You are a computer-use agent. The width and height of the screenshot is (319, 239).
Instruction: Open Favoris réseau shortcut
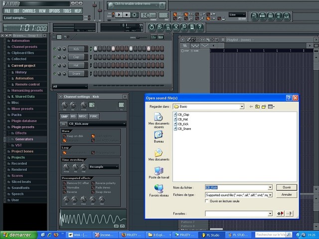click(x=159, y=191)
